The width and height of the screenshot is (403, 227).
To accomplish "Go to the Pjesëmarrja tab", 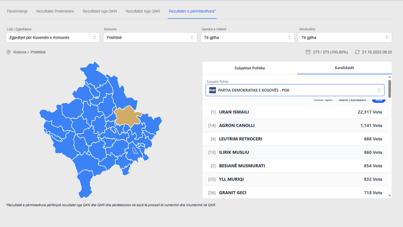I will click(17, 11).
